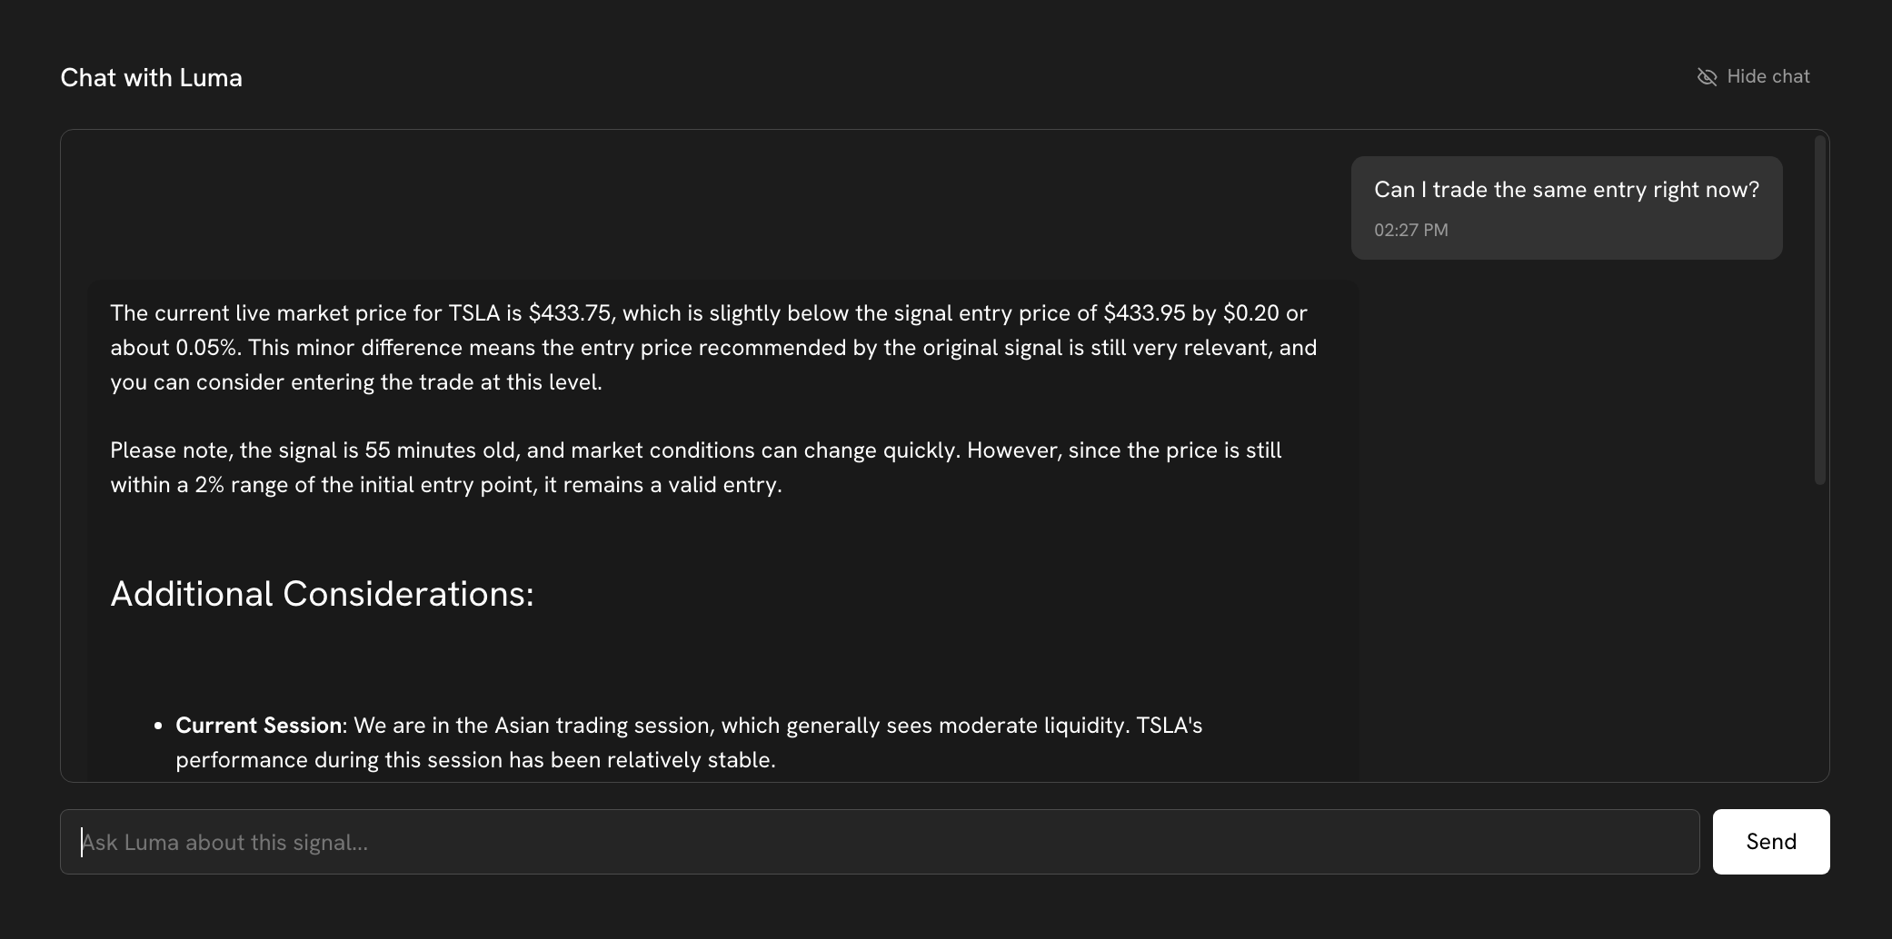The width and height of the screenshot is (1892, 939).
Task: Click the scrollbar track below the thumb
Action: 1819,636
